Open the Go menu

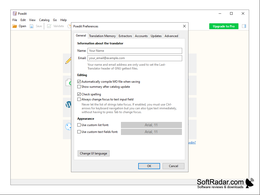click(x=55, y=20)
